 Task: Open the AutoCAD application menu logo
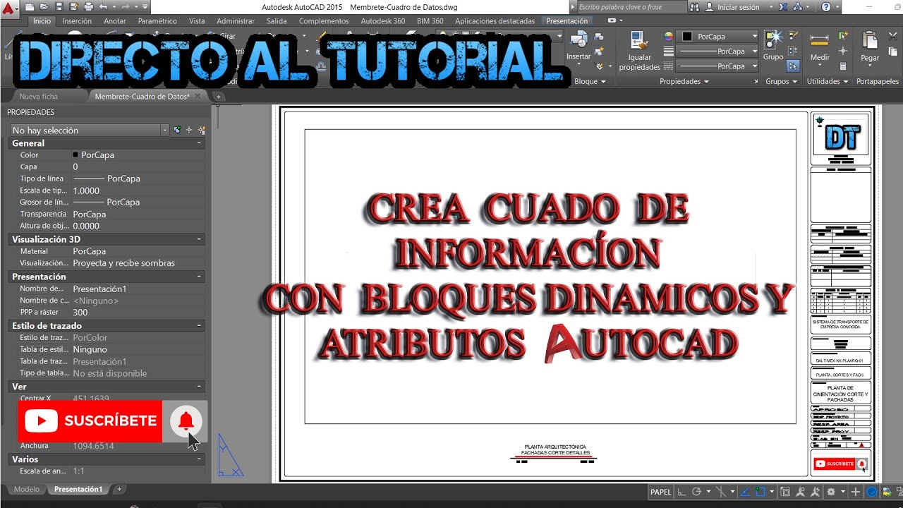pos(10,8)
